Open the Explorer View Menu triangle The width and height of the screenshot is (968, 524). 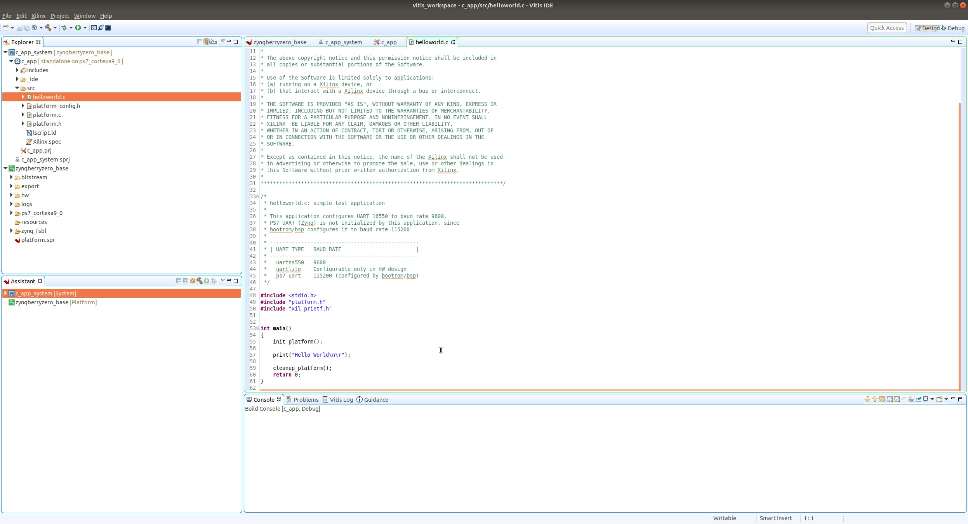[223, 41]
